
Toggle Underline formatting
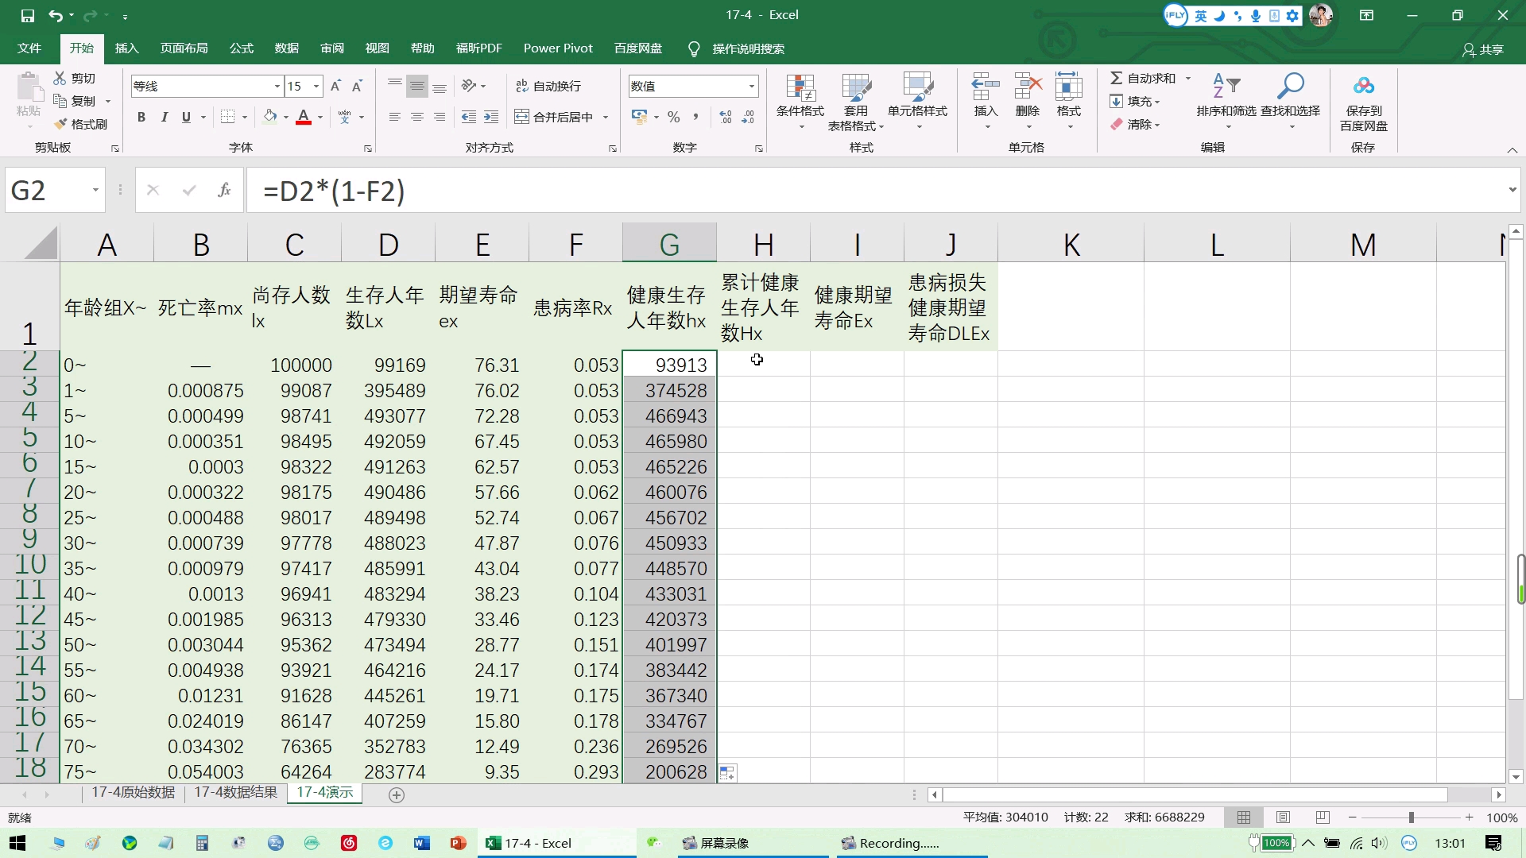point(184,117)
